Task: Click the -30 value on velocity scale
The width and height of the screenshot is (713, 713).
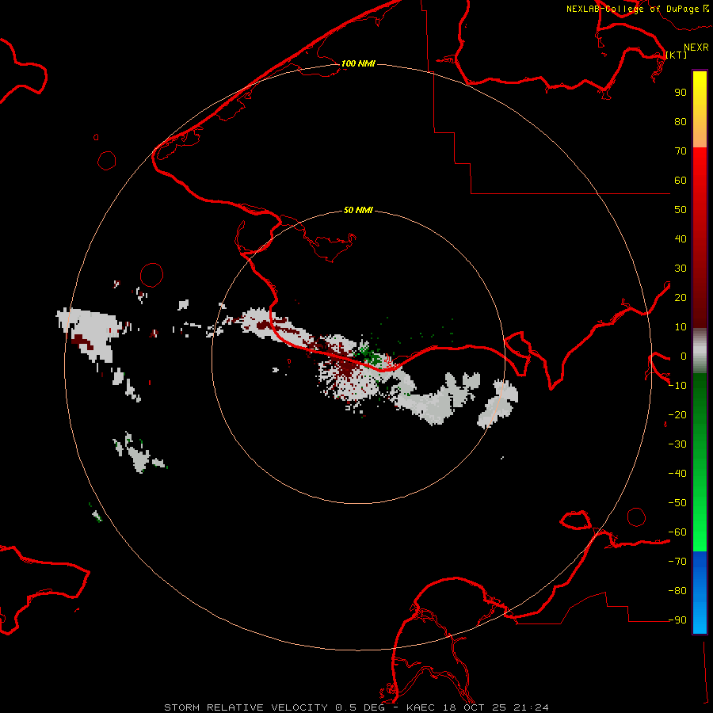Action: (x=677, y=444)
